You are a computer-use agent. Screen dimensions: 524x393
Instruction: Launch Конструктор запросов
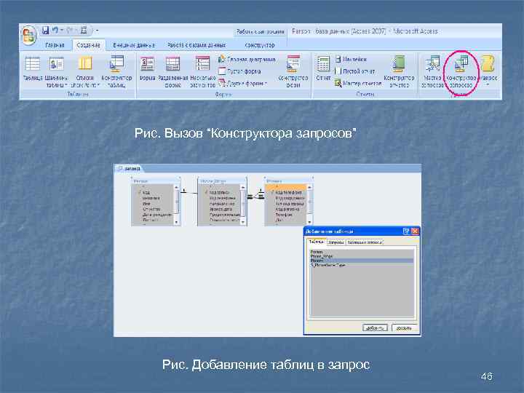point(461,72)
